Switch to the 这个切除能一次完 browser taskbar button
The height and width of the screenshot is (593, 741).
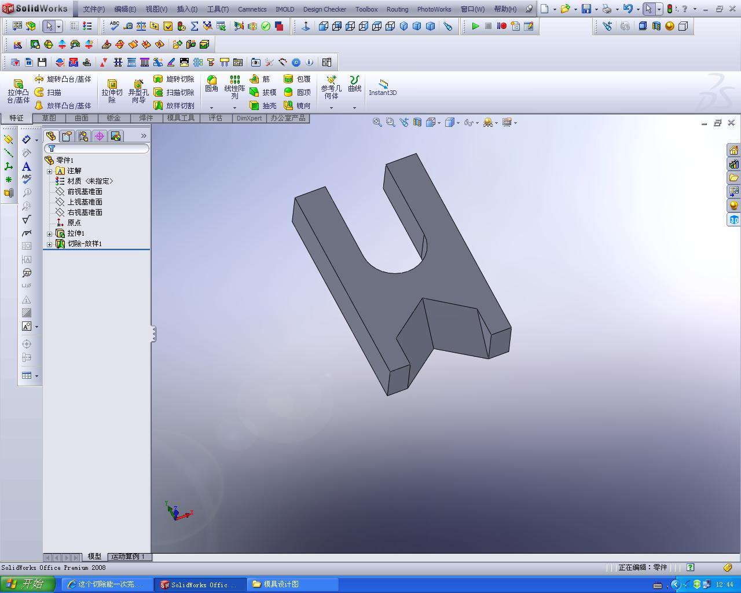pyautogui.click(x=108, y=584)
